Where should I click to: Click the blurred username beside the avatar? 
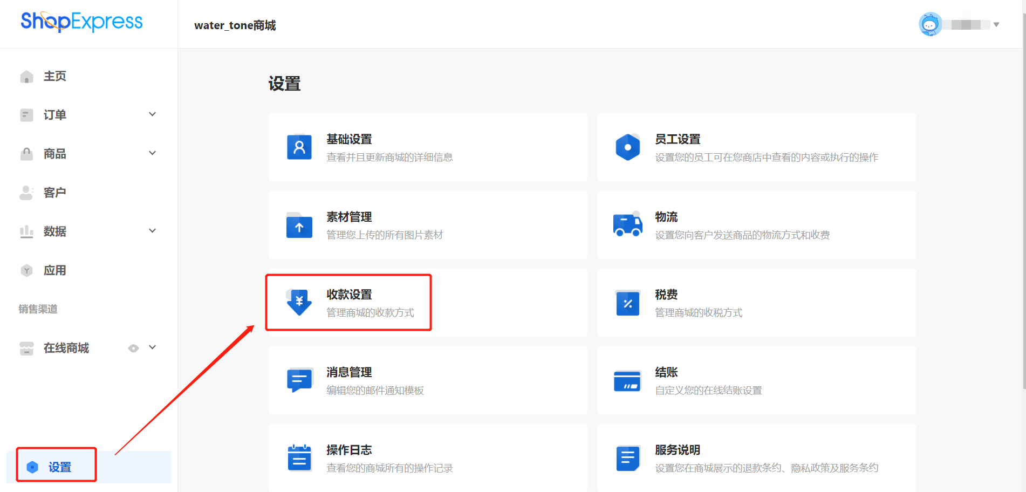coord(968,25)
